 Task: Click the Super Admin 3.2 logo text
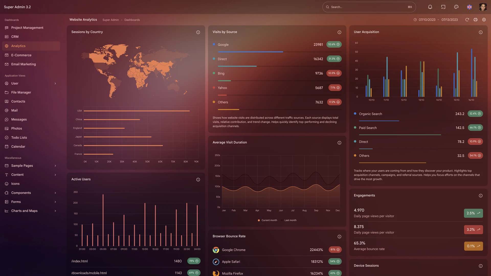(x=17, y=7)
